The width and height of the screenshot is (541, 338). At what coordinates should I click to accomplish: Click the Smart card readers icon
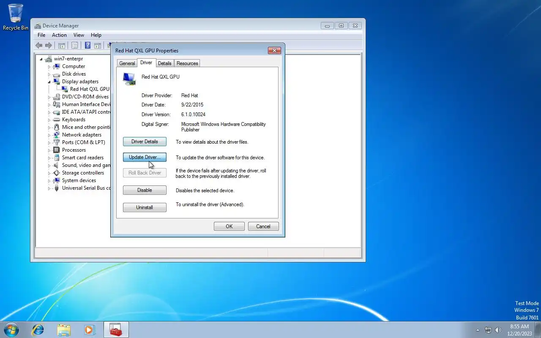tap(57, 158)
